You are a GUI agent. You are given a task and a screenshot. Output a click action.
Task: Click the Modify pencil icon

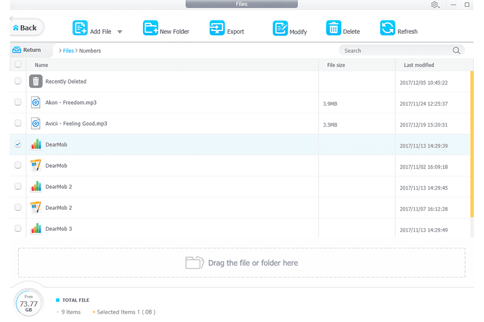[280, 28]
